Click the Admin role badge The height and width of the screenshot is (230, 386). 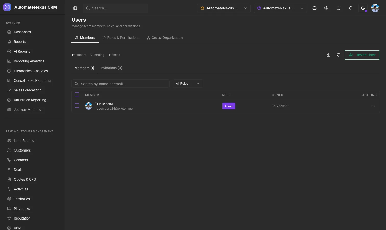click(x=229, y=106)
